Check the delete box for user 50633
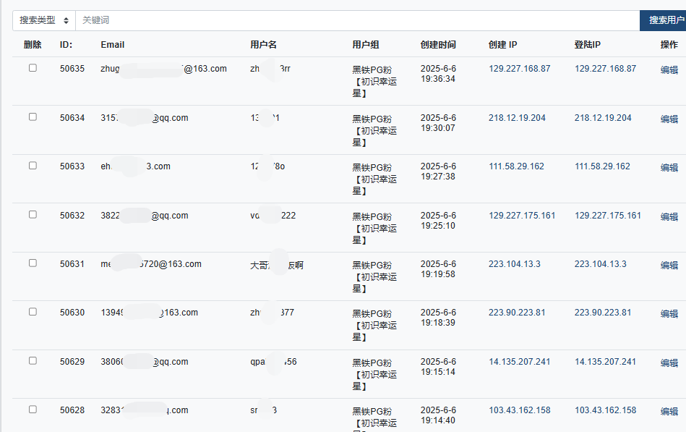 coord(33,166)
